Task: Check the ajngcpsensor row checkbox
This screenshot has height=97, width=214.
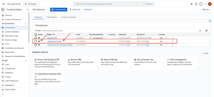Action: tap(36, 38)
